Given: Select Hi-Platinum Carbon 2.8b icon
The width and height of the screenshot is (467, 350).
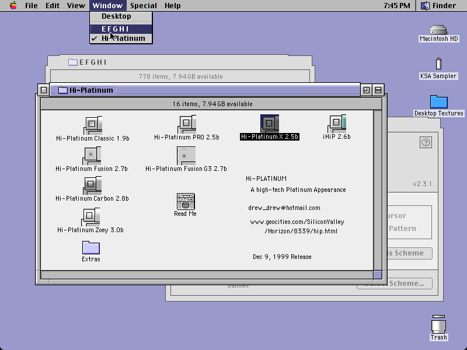Looking at the screenshot, I should pyautogui.click(x=92, y=185).
